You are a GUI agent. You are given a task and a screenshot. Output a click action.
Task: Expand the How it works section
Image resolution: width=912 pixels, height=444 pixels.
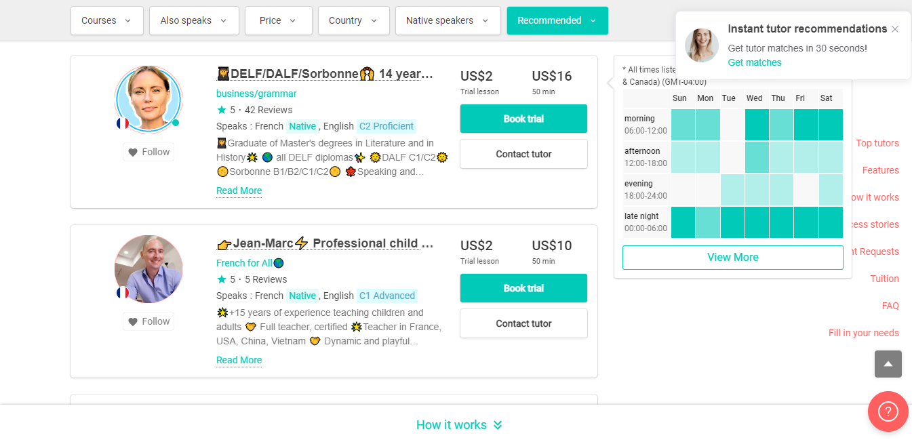point(459,425)
